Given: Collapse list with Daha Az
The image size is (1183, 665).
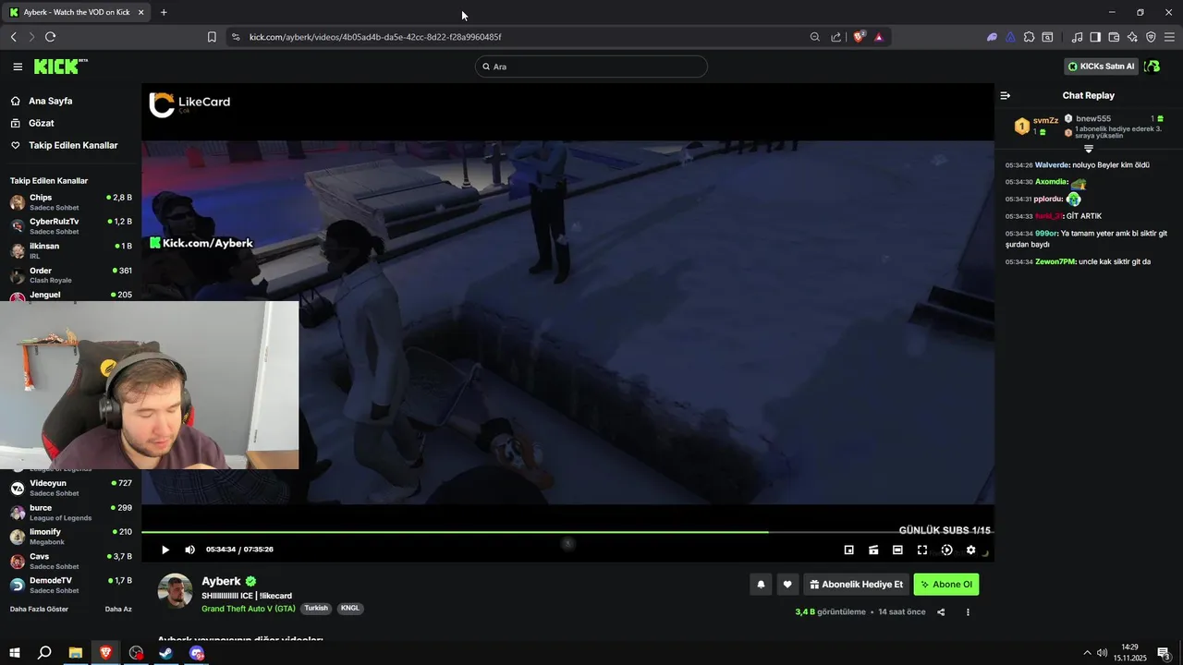Looking at the screenshot, I should pos(118,609).
